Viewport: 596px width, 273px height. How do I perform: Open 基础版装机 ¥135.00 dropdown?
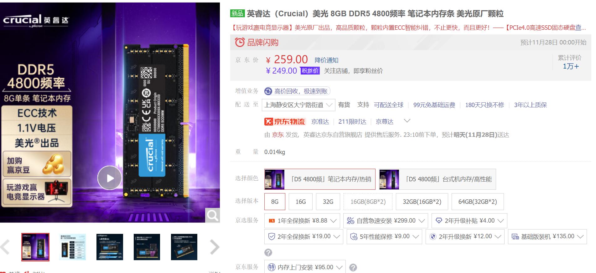pos(547,236)
